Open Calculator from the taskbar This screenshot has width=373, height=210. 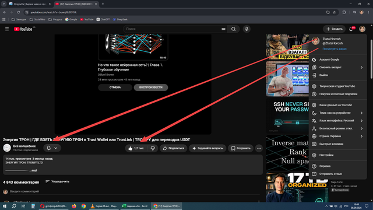pos(33,206)
